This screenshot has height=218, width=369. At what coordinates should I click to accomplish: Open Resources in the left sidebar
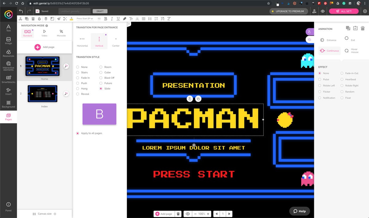8,54
